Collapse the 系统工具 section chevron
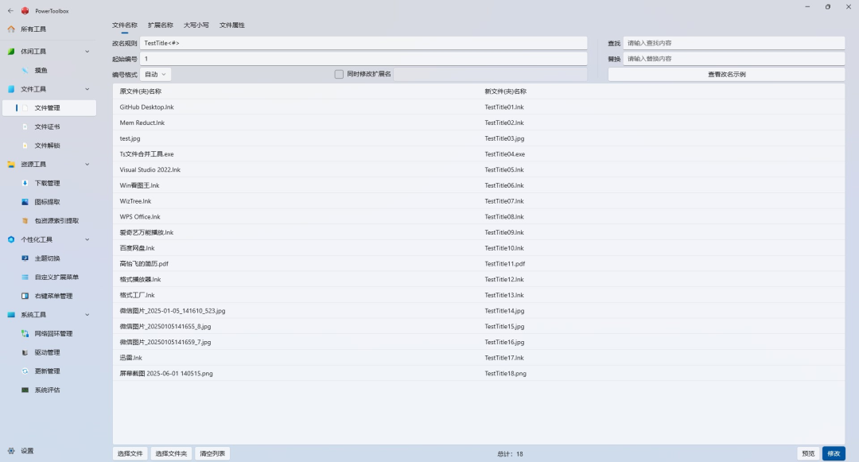859x462 pixels. pyautogui.click(x=87, y=315)
